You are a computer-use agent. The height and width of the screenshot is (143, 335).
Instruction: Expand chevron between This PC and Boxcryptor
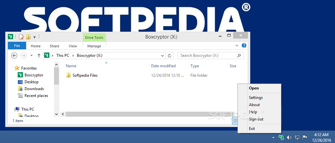[x=73, y=56]
